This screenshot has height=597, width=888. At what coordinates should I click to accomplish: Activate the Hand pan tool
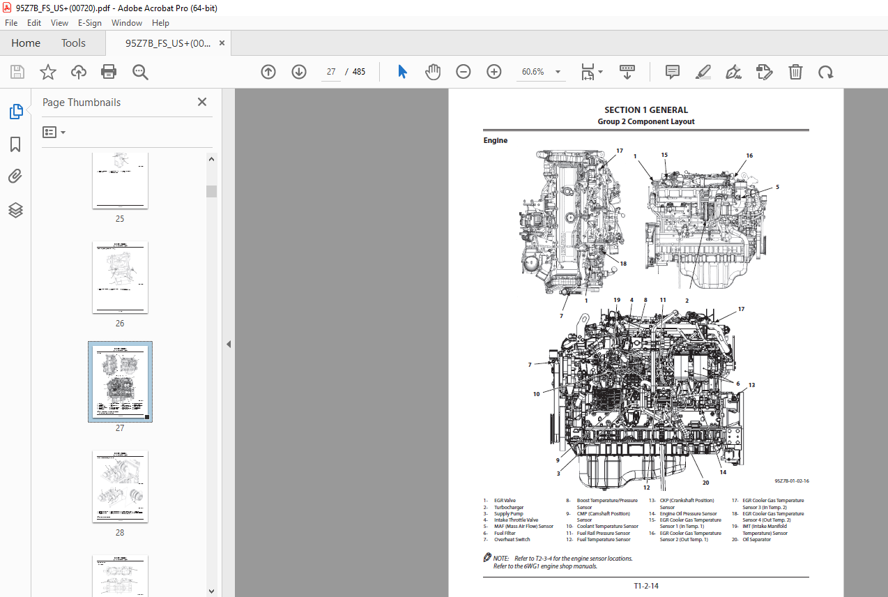pyautogui.click(x=433, y=72)
